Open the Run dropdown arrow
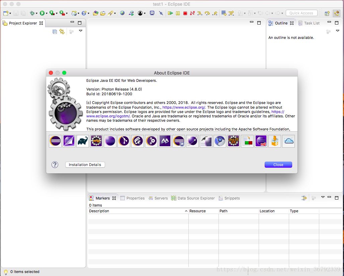The width and height of the screenshot is (344, 276). (47, 13)
